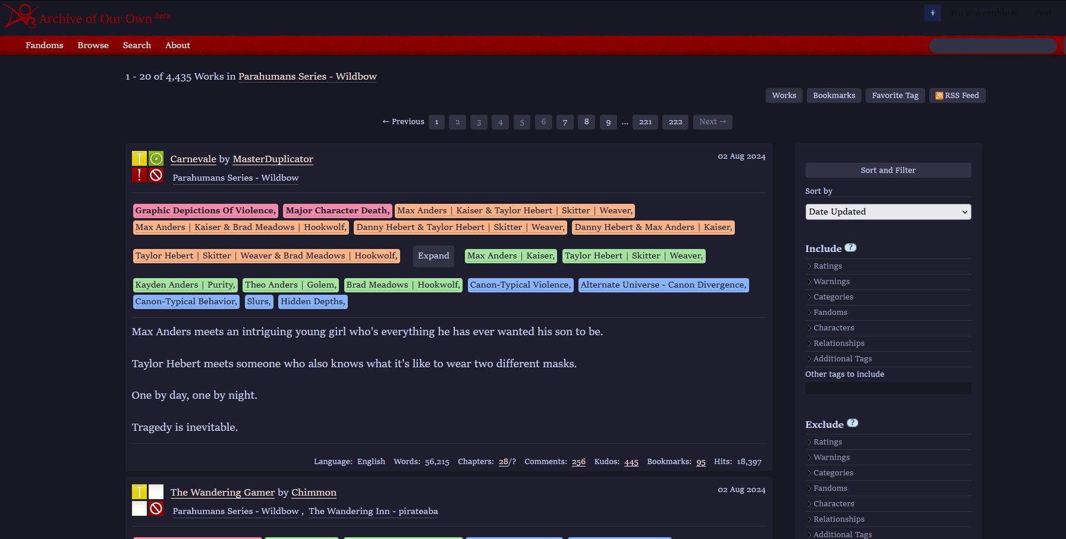
Task: Click the Bookmarks button
Action: coord(834,95)
